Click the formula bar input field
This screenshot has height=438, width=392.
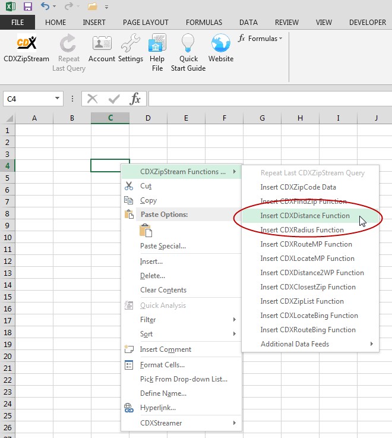270,99
